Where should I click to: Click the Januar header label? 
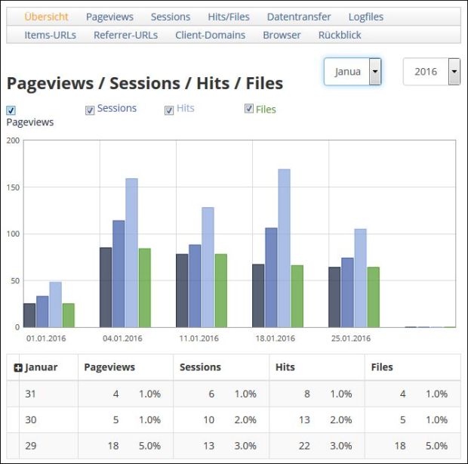pyautogui.click(x=42, y=367)
